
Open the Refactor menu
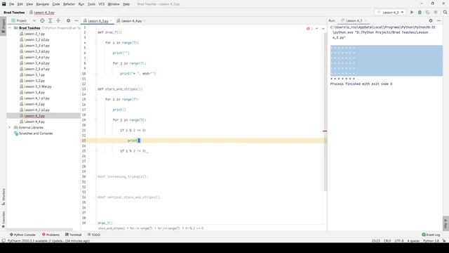coord(69,4)
